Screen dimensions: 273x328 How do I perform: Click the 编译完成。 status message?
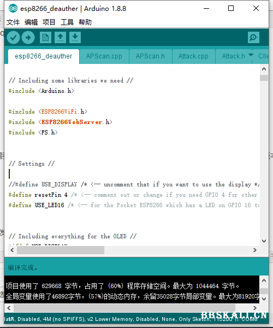(23, 267)
